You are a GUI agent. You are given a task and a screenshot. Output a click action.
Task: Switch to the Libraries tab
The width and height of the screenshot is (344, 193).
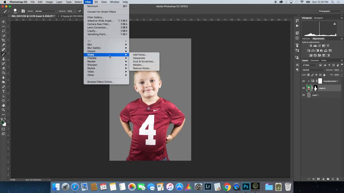pyautogui.click(x=306, y=39)
